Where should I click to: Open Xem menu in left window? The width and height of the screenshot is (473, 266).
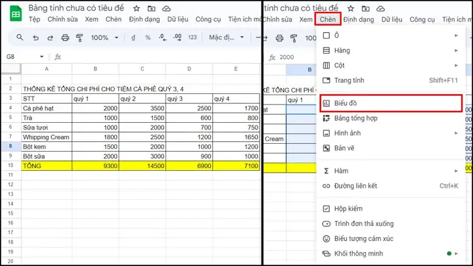(91, 19)
